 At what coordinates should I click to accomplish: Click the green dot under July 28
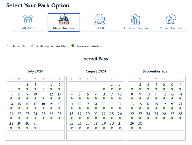(11, 128)
